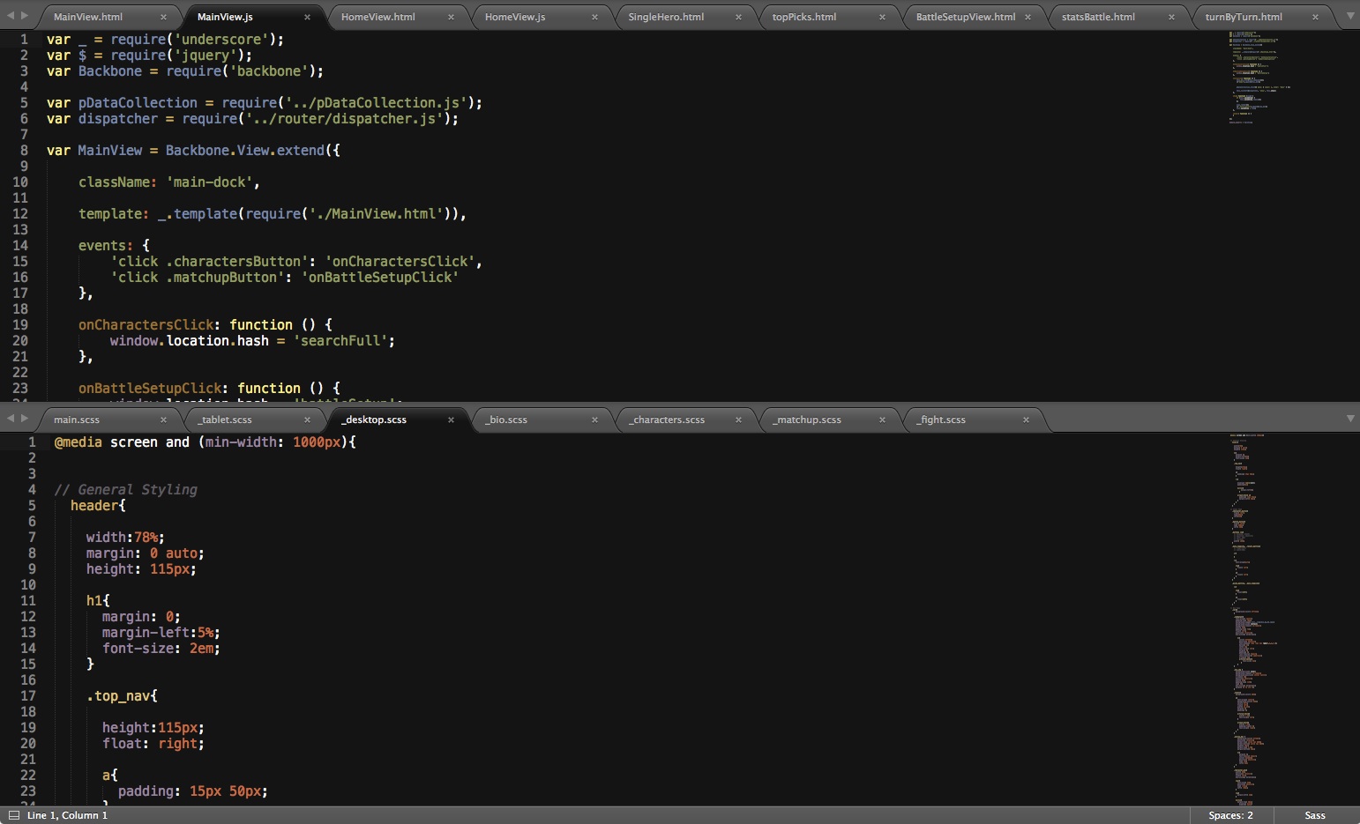Open the bottom pane tab list dropdown
Screen dimensions: 1360x824
point(1349,419)
